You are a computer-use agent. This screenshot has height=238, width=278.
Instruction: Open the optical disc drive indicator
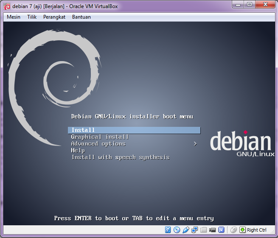(177, 230)
